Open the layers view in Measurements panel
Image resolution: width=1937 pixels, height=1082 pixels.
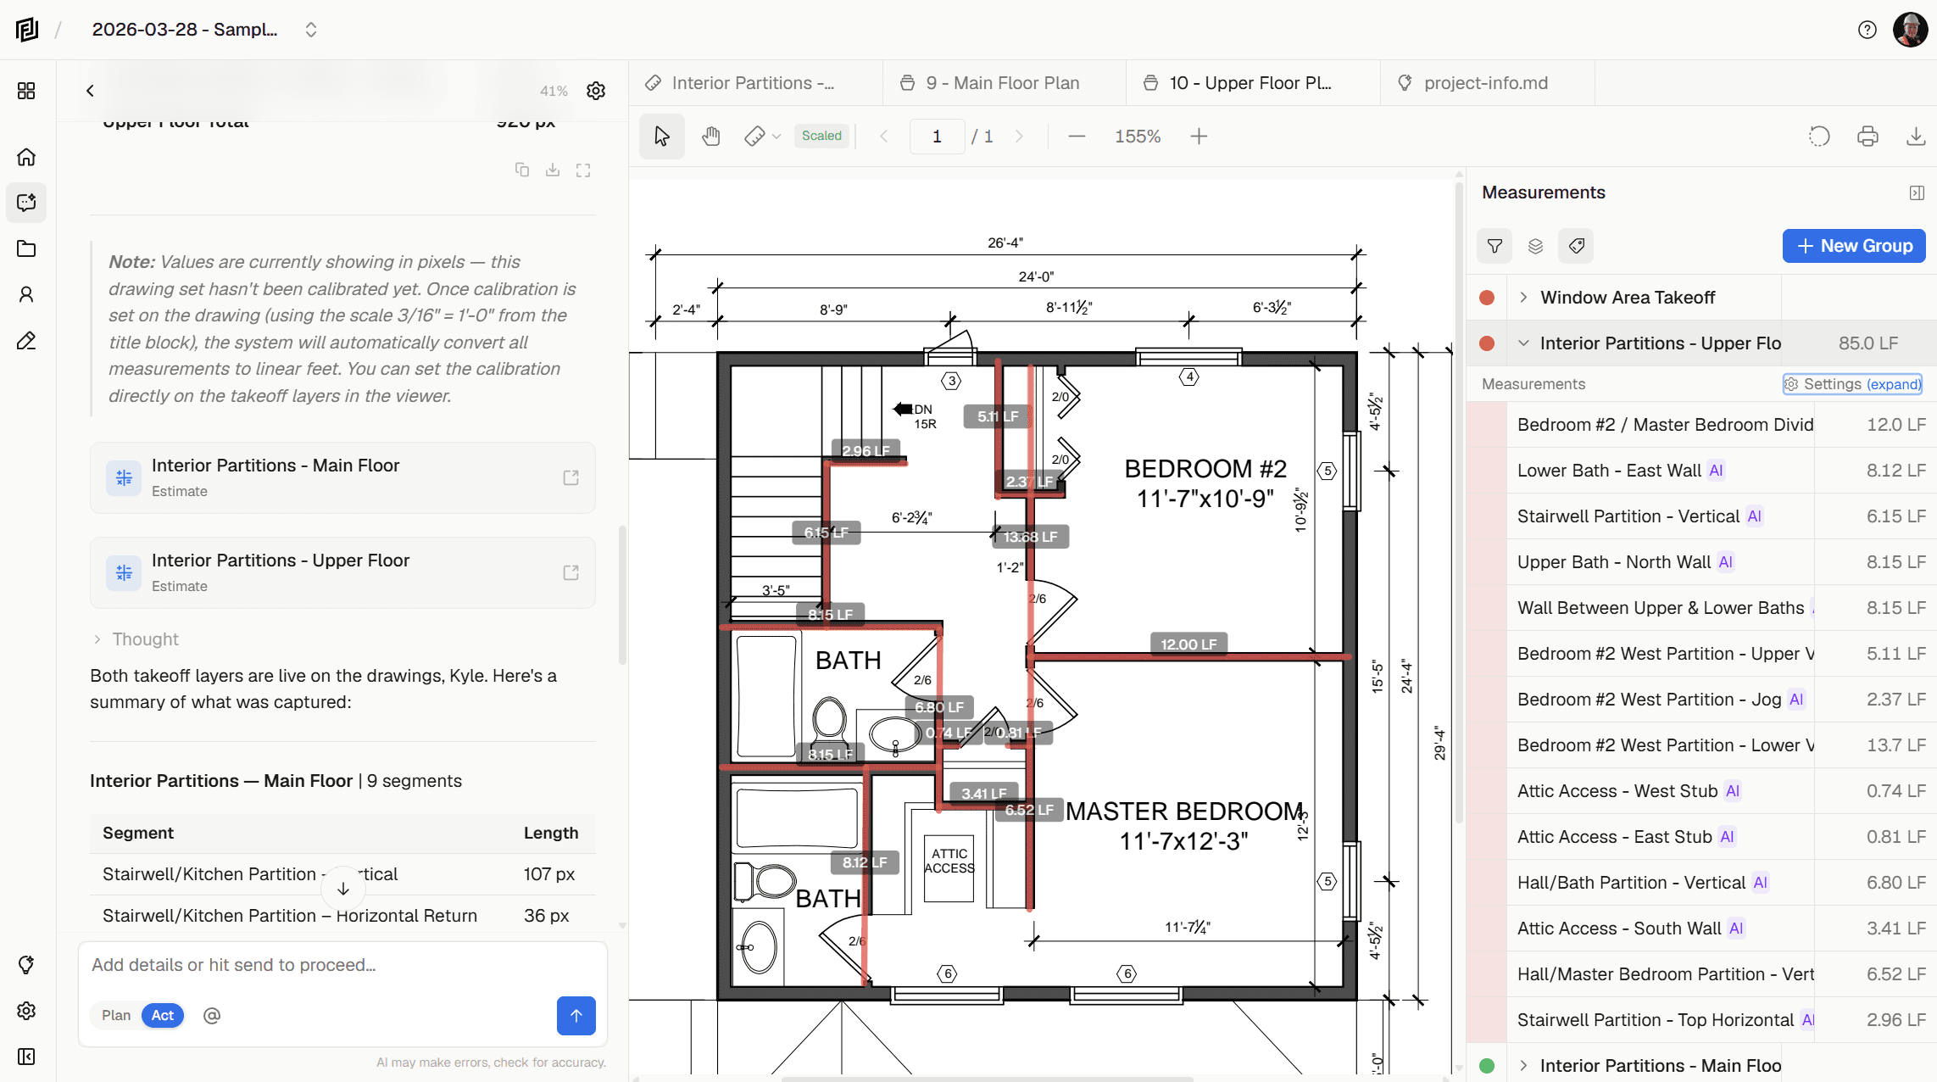click(x=1535, y=246)
